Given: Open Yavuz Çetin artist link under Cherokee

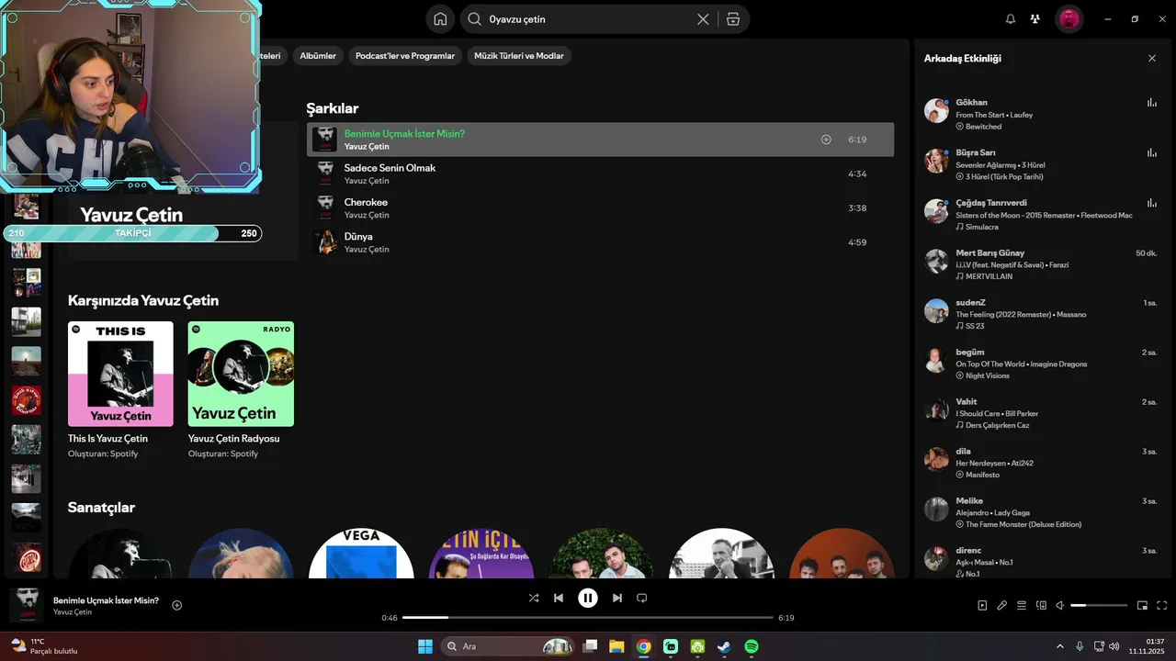Looking at the screenshot, I should [367, 215].
